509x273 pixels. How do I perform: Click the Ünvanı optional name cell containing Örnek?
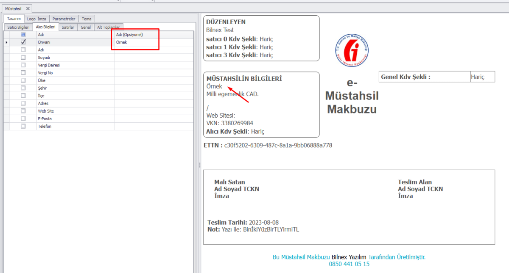click(136, 42)
